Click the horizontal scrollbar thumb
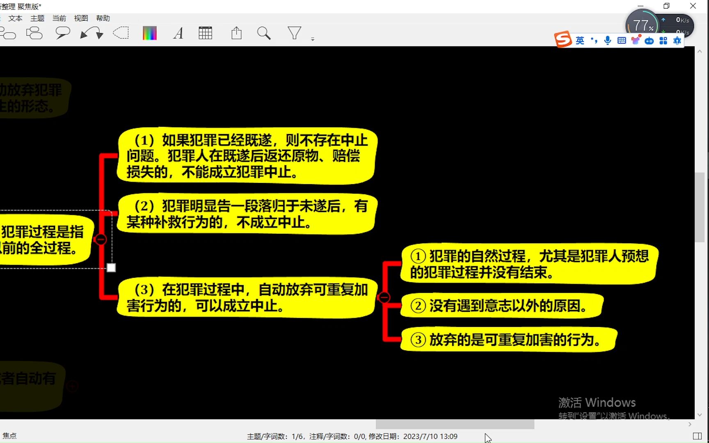 point(455,424)
